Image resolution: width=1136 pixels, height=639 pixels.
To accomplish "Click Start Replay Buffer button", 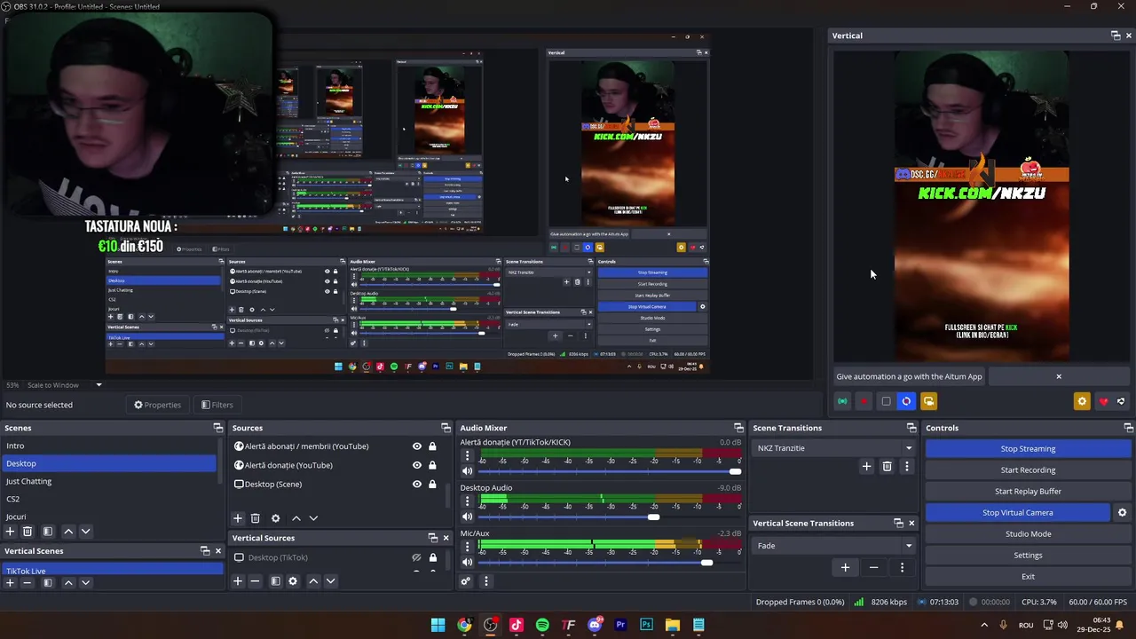I will click(1028, 492).
